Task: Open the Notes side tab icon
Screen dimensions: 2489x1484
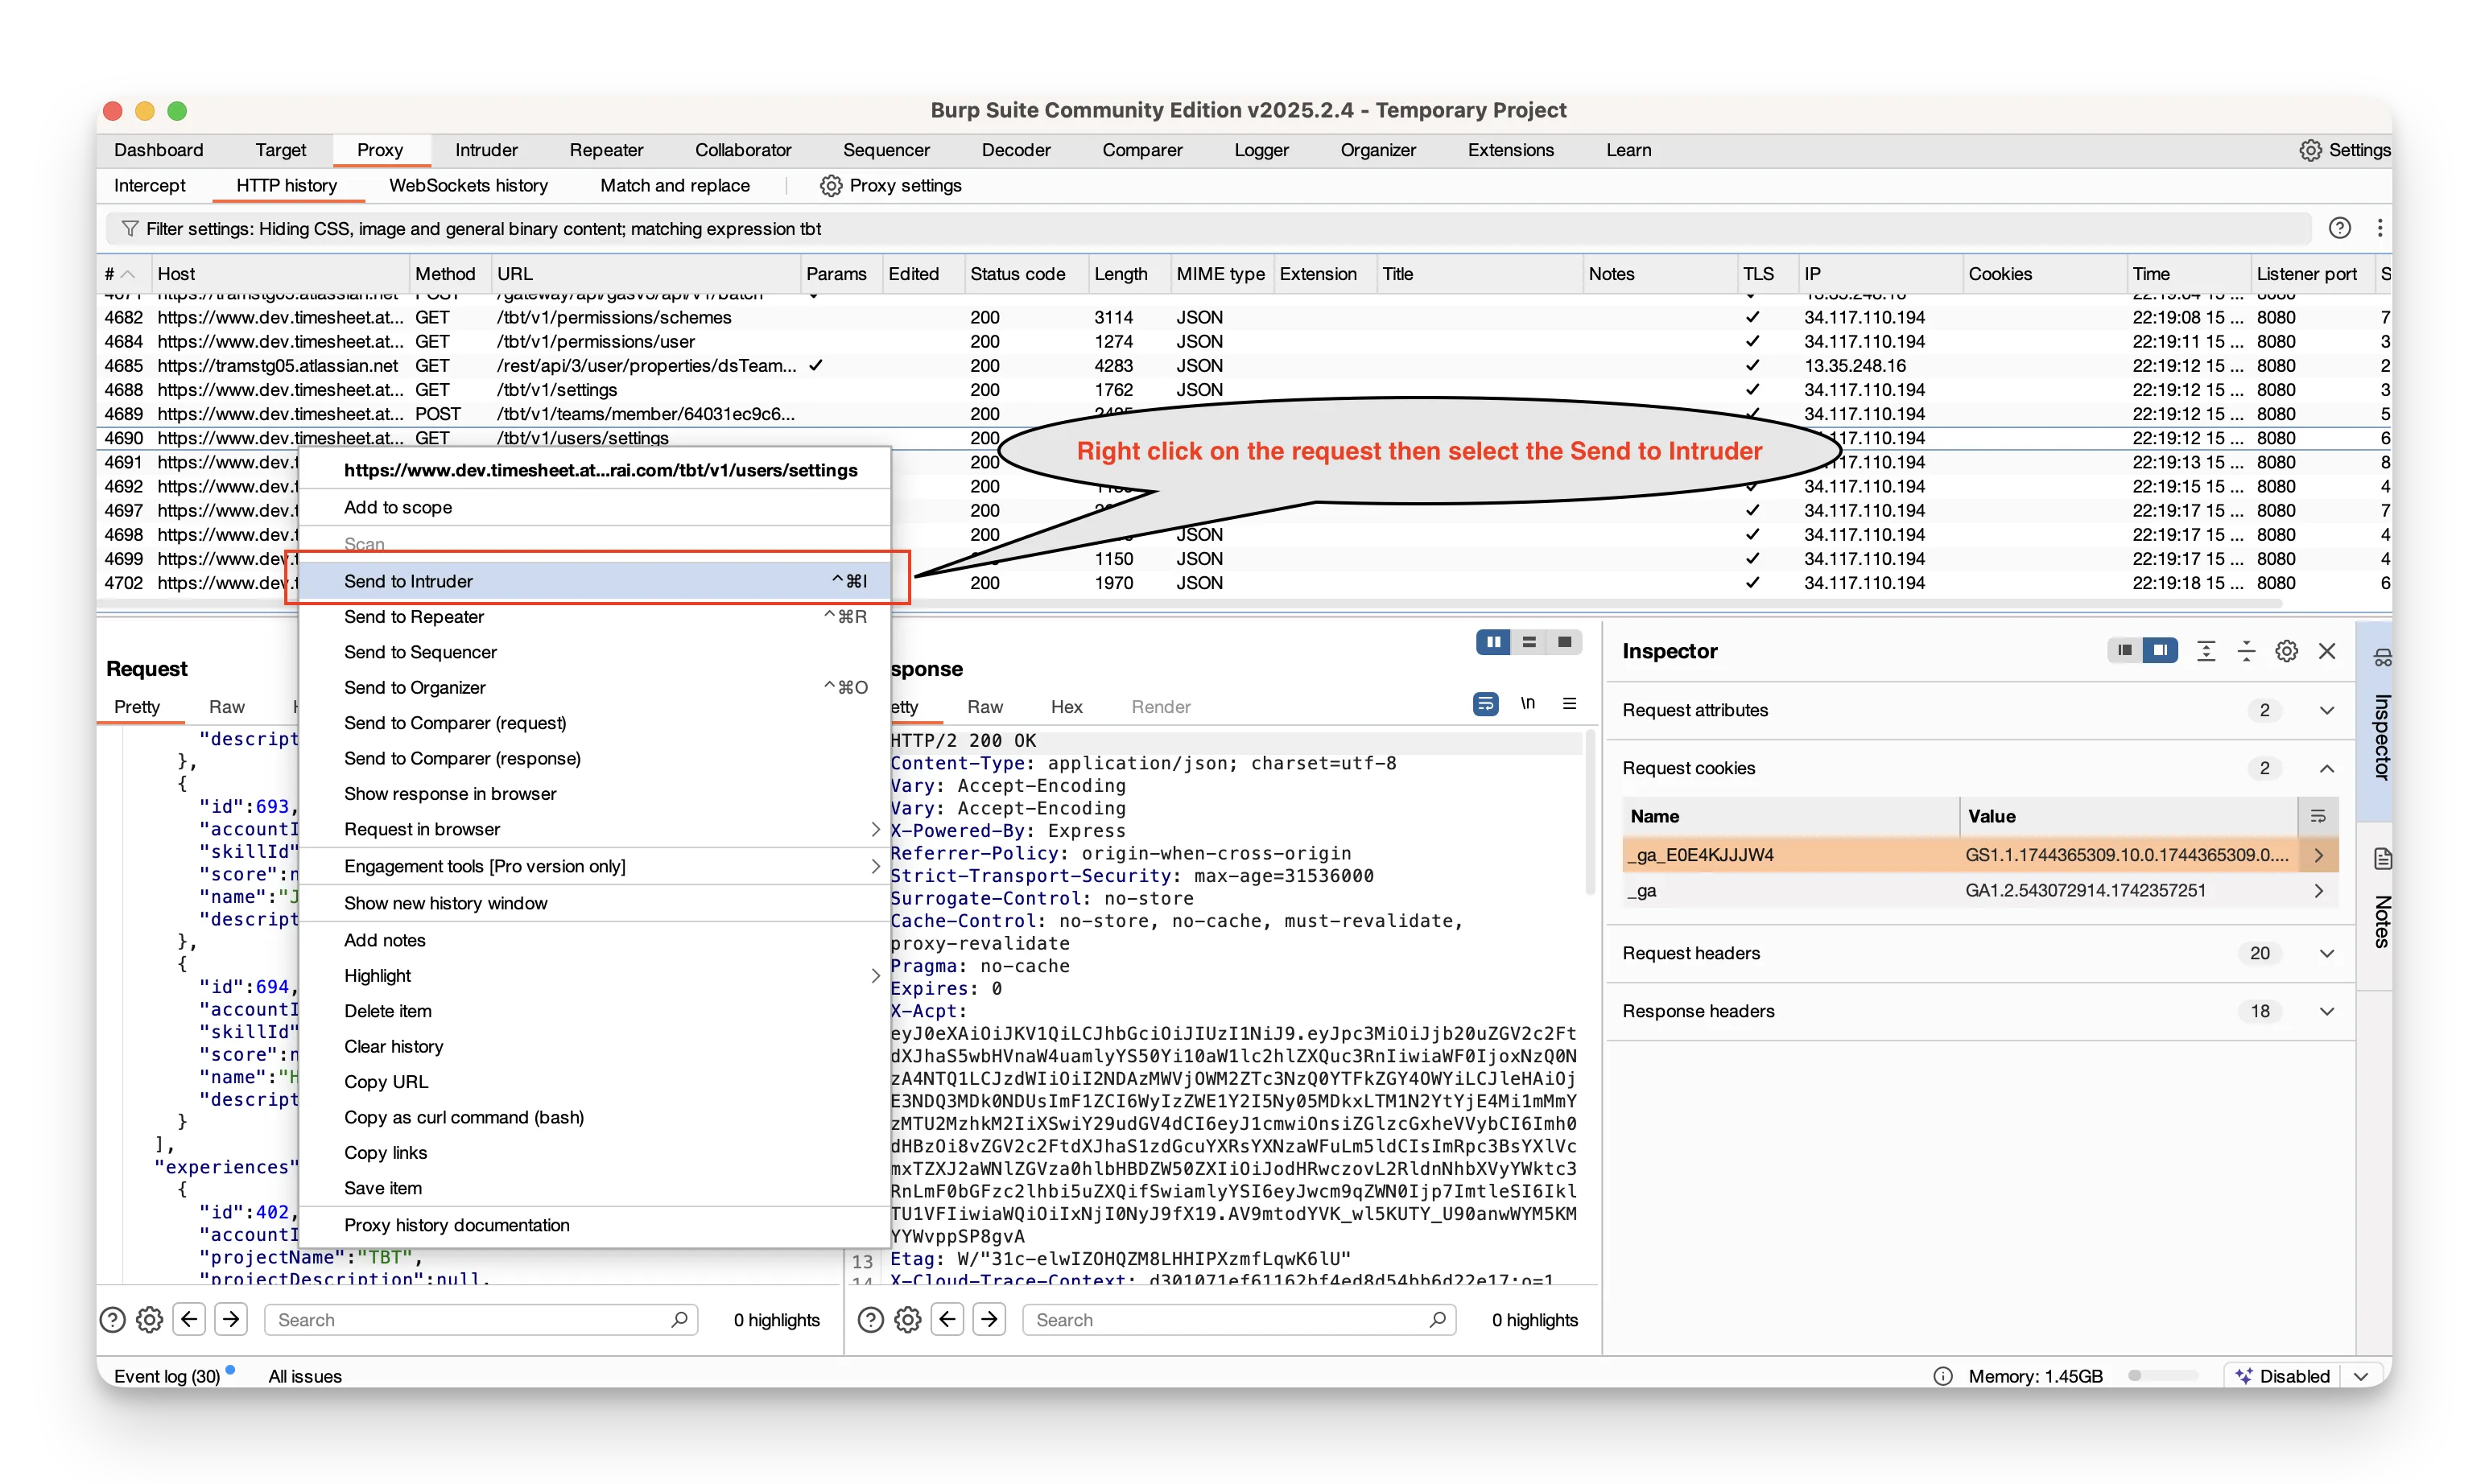Action: (x=2382, y=859)
